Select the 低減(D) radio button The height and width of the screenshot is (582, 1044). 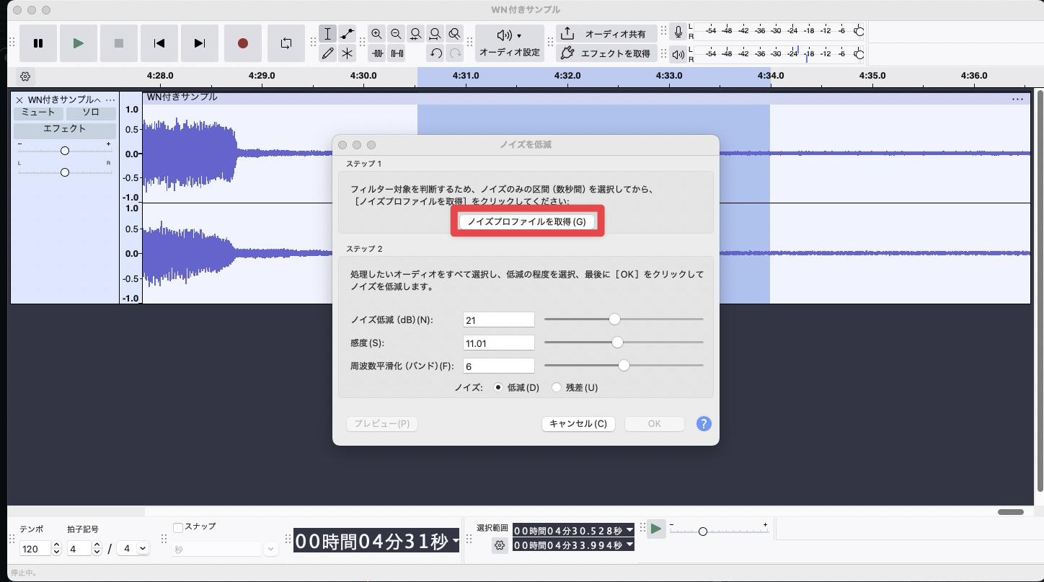[x=498, y=387]
